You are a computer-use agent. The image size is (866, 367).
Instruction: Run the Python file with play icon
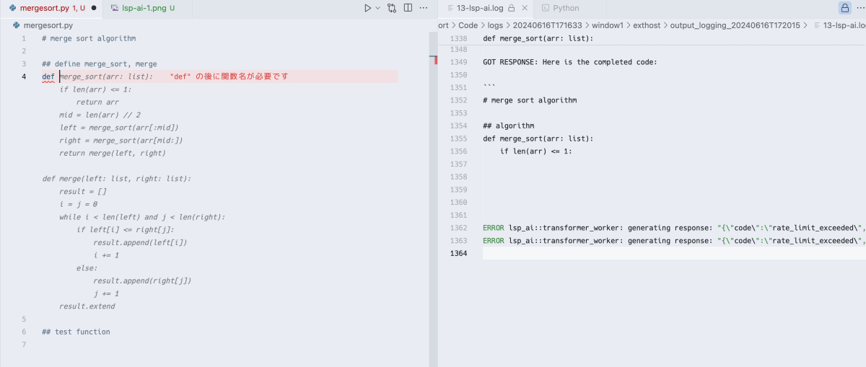pyautogui.click(x=367, y=8)
